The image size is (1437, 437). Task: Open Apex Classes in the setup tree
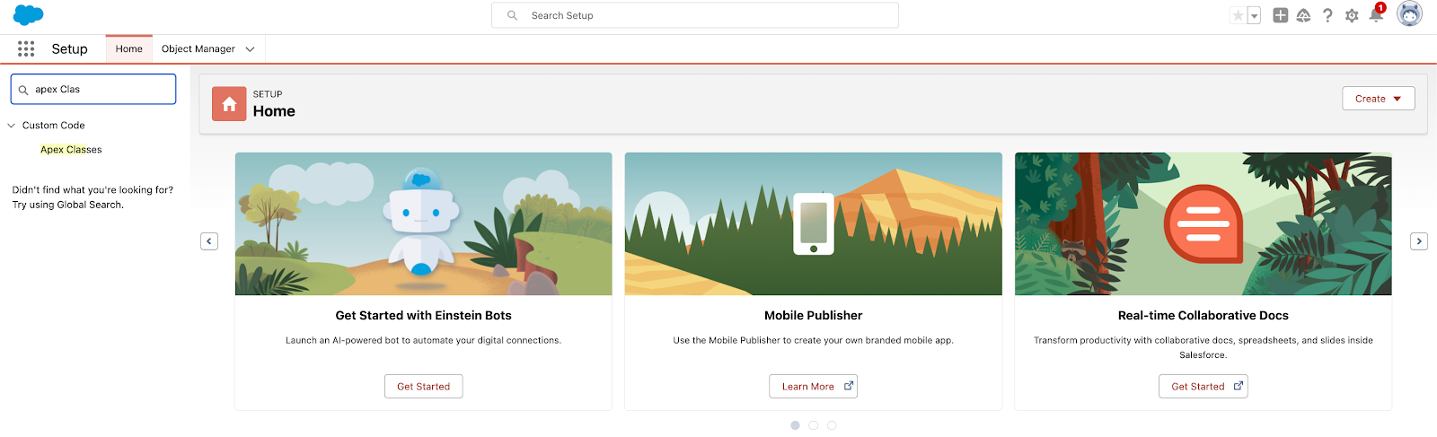coord(71,150)
